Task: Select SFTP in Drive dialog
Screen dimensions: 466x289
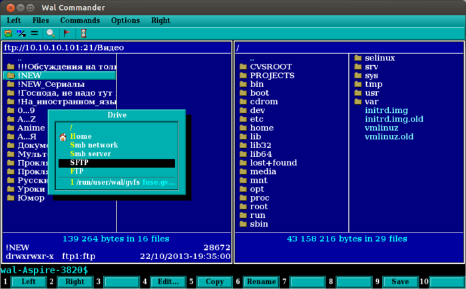Action: pyautogui.click(x=116, y=163)
